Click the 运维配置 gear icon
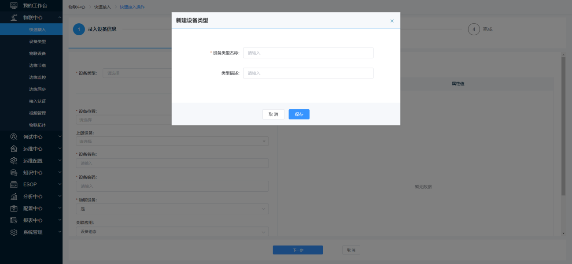572x264 pixels. tap(14, 160)
